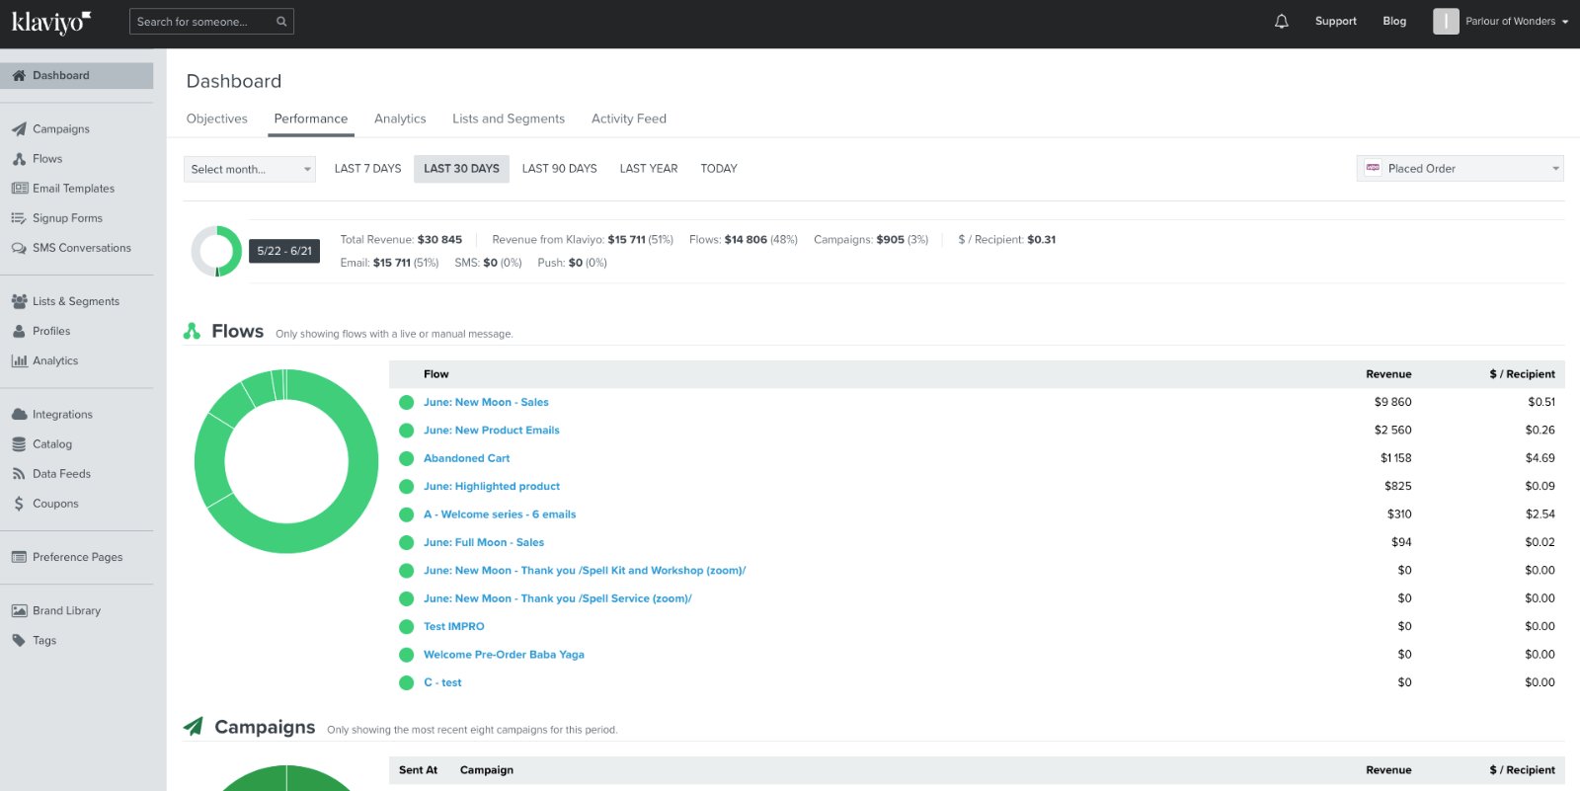
Task: Click status dot for June: New Moon - Sales
Action: tap(406, 403)
